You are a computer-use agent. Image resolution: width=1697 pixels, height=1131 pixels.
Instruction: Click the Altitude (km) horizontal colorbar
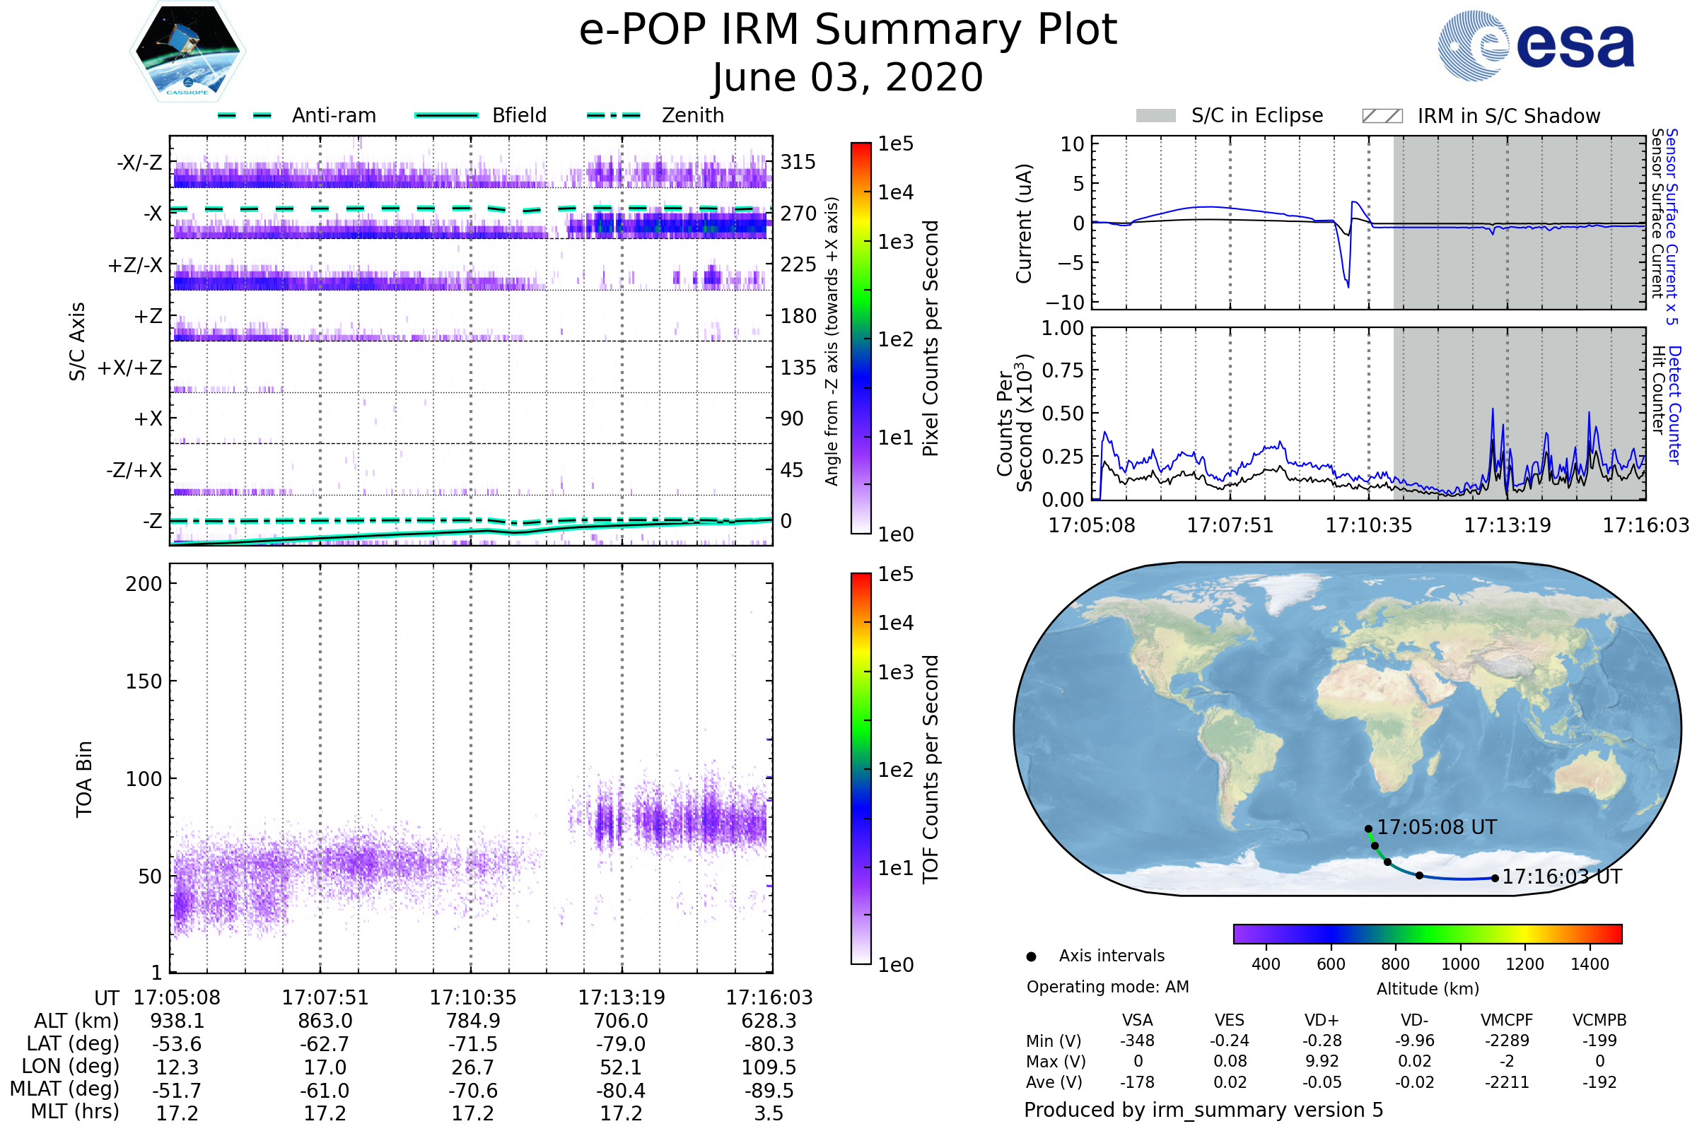1427,934
